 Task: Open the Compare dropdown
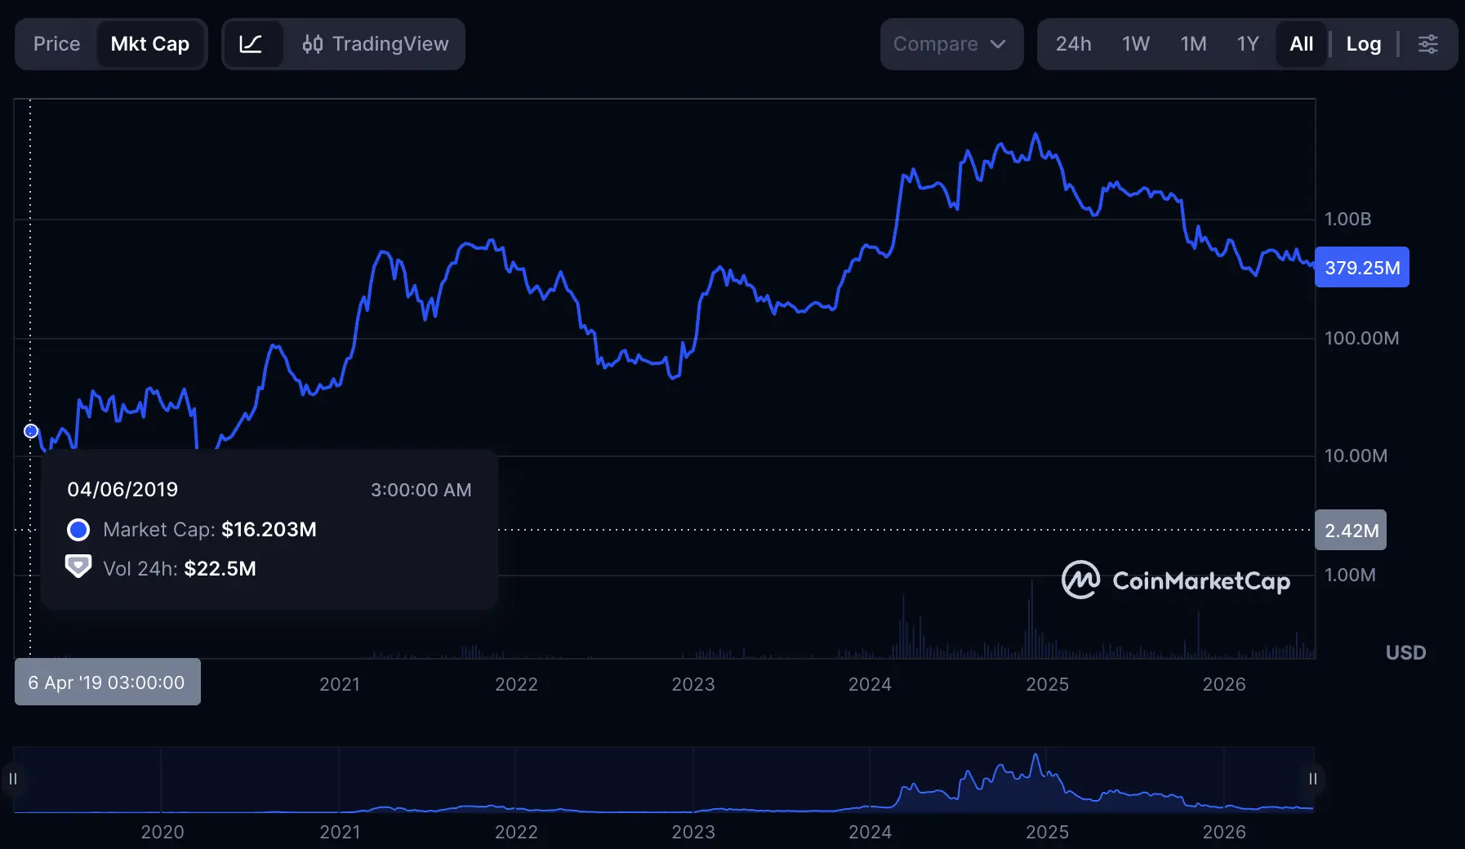point(951,44)
